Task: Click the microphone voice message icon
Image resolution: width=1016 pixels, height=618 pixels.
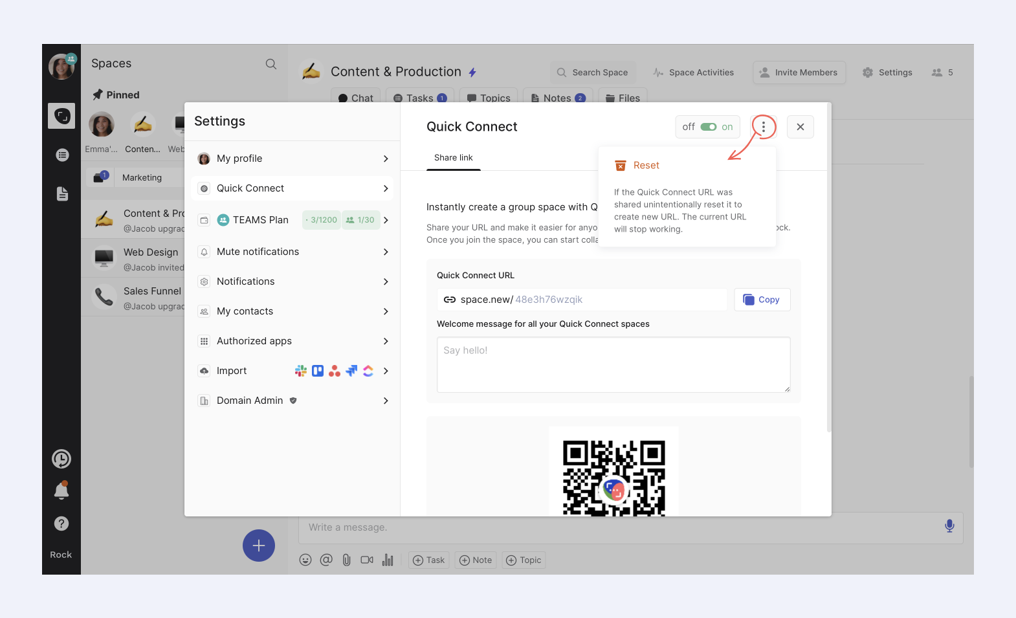Action: point(949,526)
